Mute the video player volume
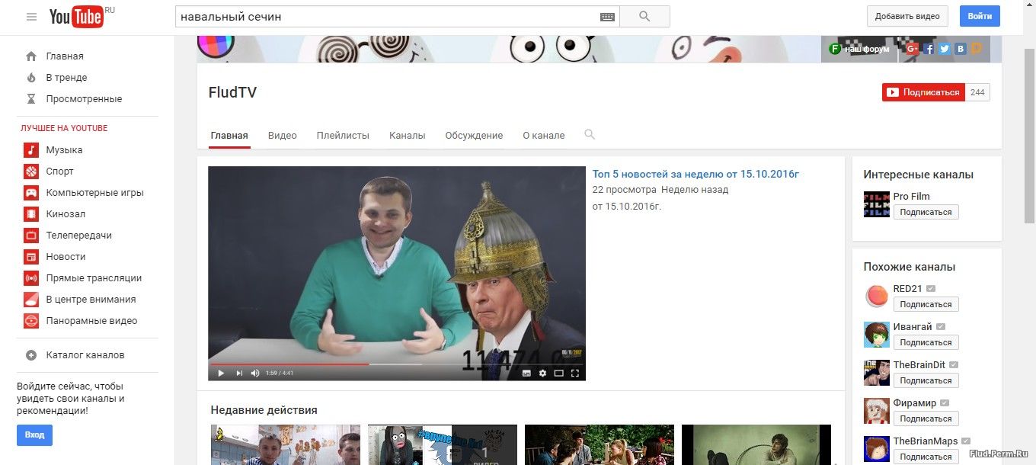1036x465 pixels. (255, 373)
